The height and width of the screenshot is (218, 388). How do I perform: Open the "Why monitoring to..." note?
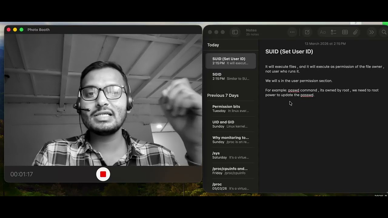[231, 140]
